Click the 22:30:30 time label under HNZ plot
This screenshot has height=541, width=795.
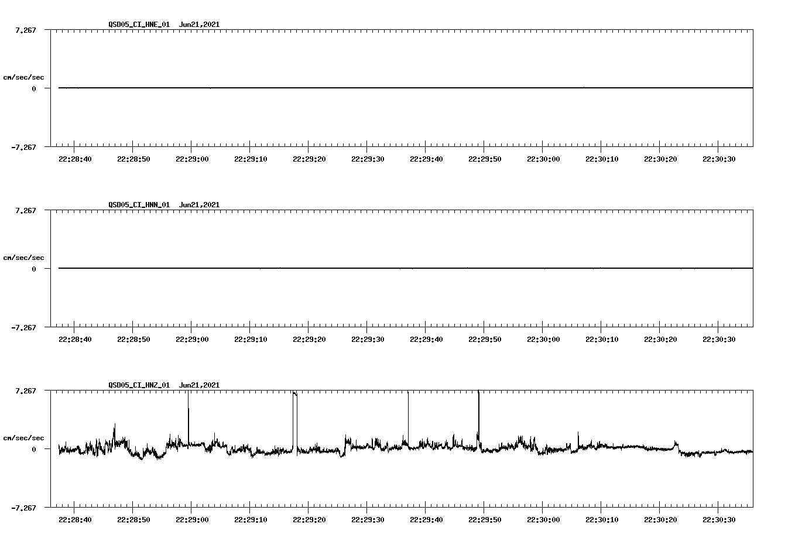[x=719, y=520]
